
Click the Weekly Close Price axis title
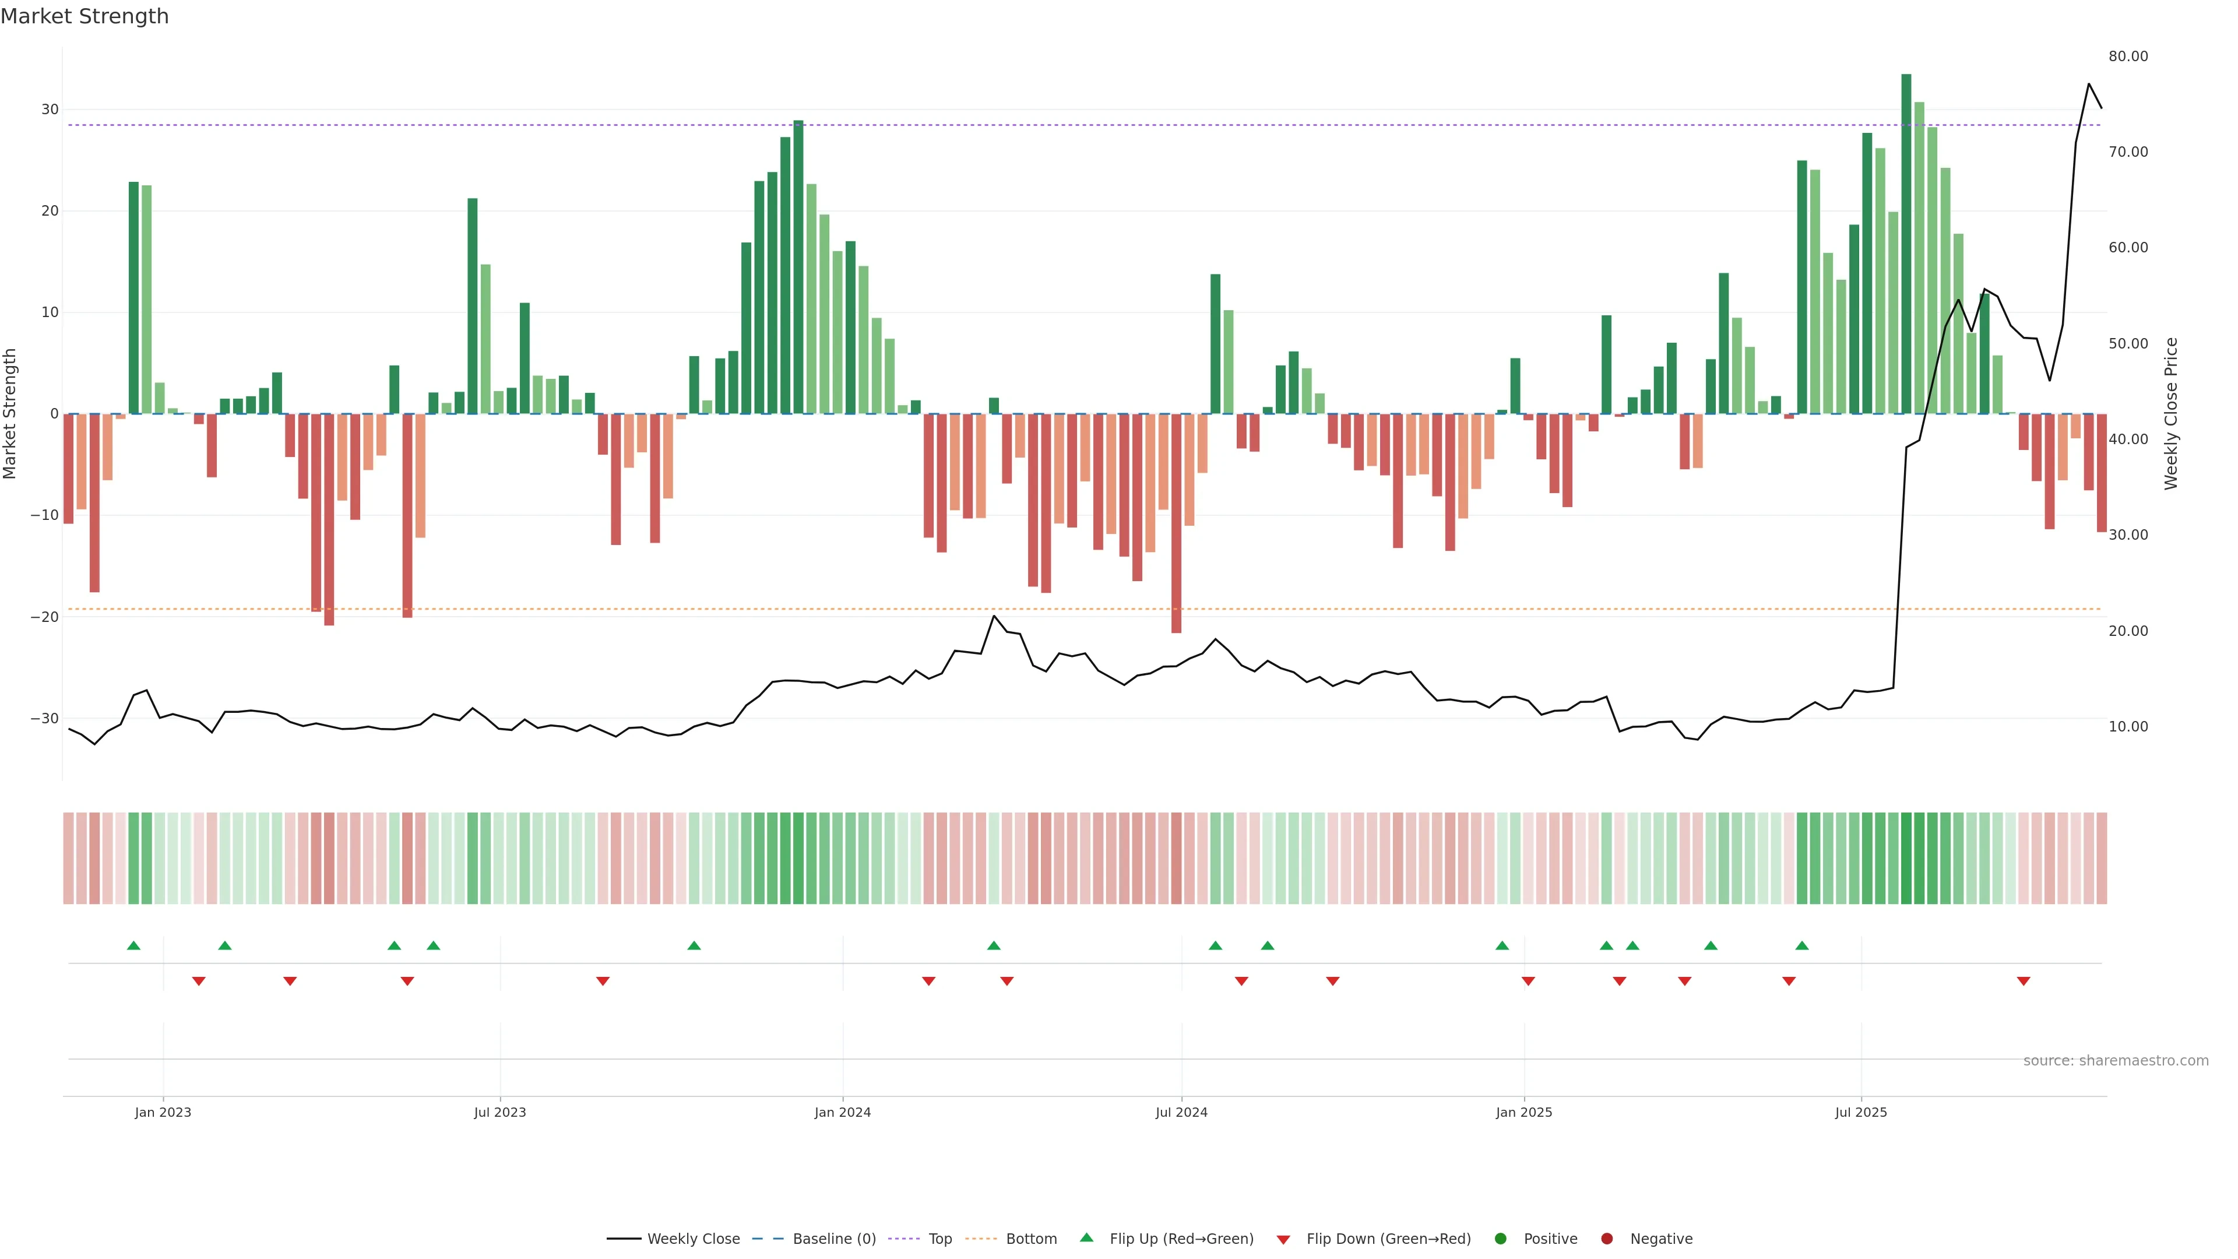click(x=2171, y=414)
